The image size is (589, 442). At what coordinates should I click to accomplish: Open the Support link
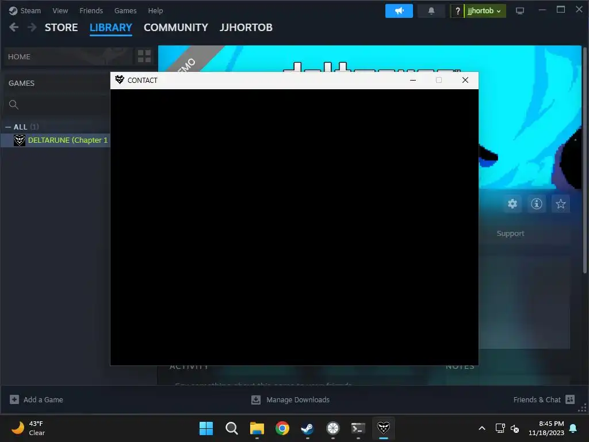[510, 234]
